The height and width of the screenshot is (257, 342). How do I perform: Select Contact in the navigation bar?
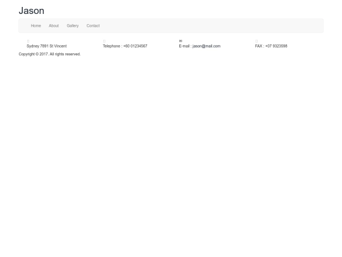tap(93, 26)
